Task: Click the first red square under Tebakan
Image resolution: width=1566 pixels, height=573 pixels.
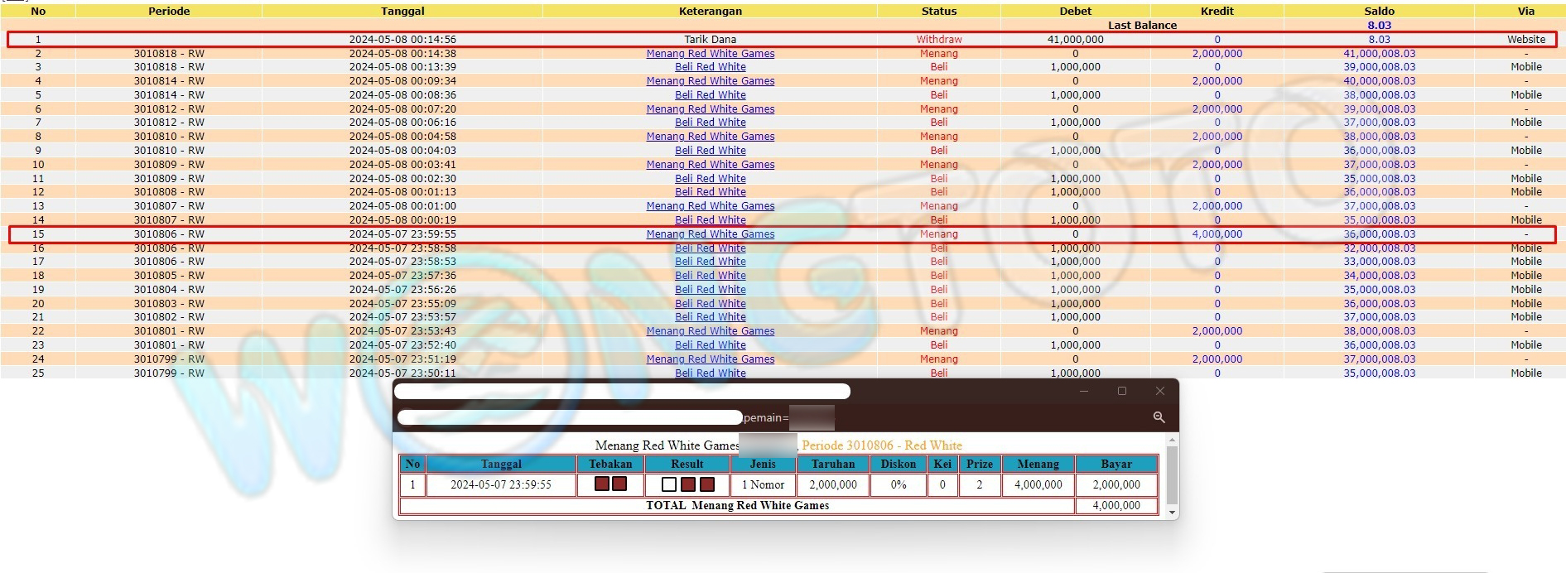Action: pyautogui.click(x=602, y=484)
